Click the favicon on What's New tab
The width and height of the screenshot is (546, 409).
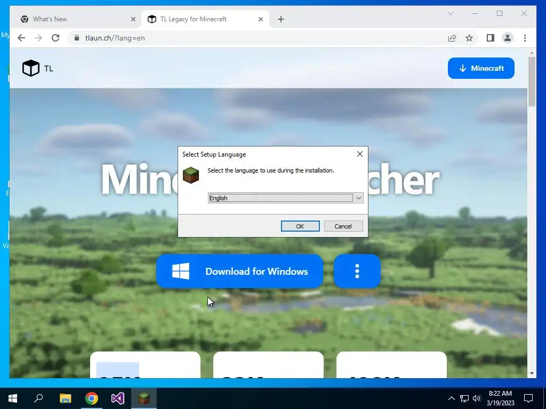pyautogui.click(x=25, y=19)
